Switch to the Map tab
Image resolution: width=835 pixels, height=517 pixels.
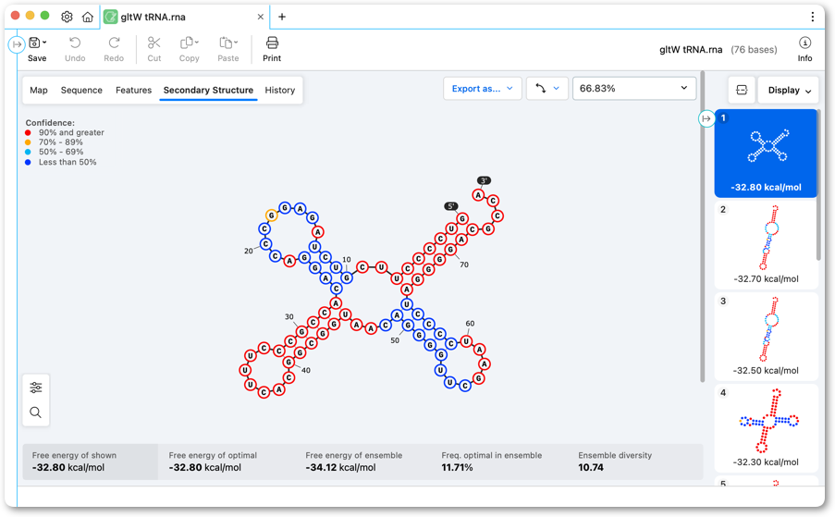click(38, 90)
